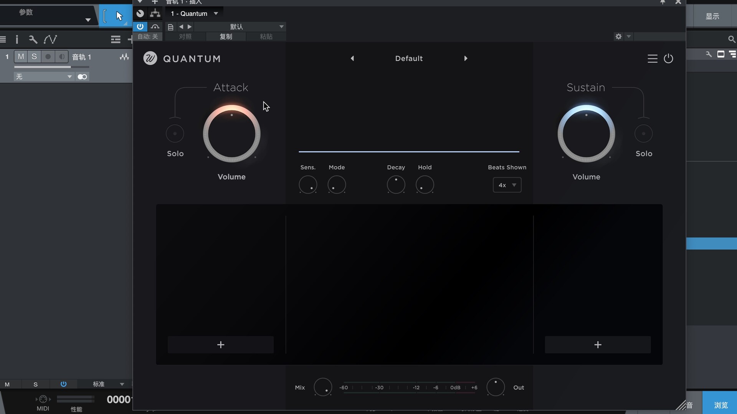The height and width of the screenshot is (414, 737).
Task: Click the automation curve icon
Action: click(x=50, y=39)
